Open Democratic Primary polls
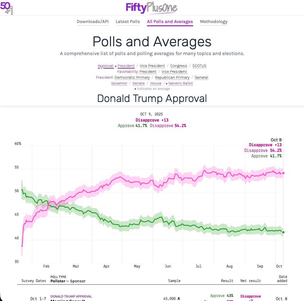 click(132, 78)
